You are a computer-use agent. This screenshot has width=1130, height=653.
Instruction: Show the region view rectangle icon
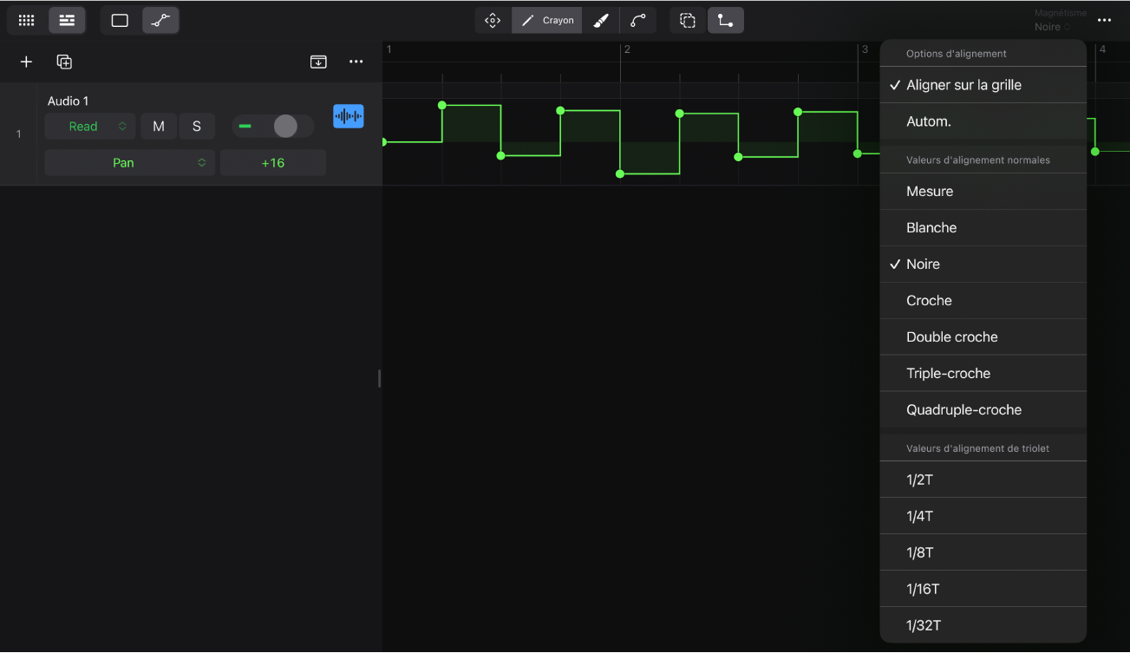coord(121,20)
